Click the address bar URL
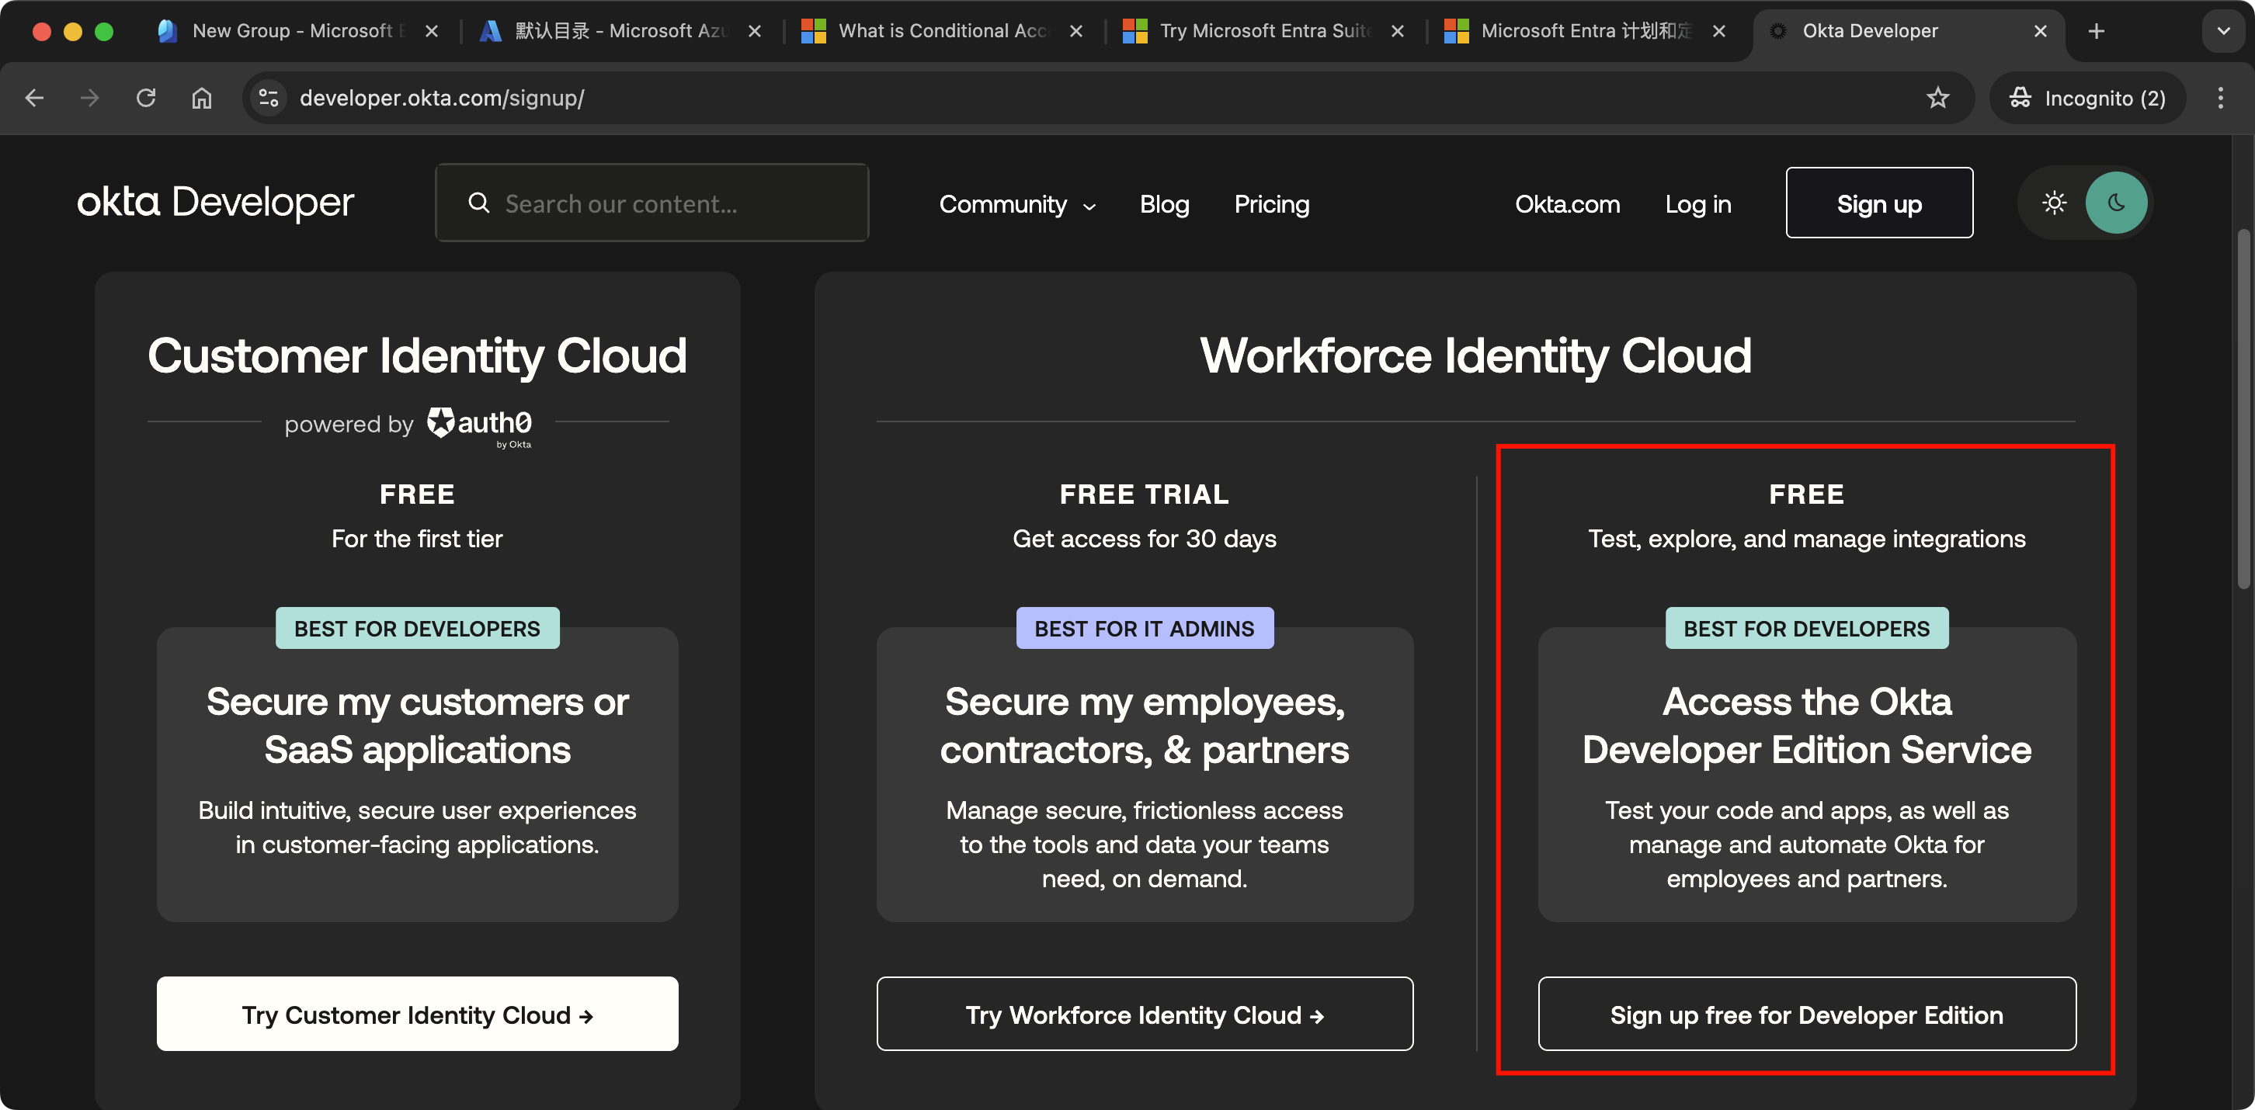Image resolution: width=2255 pixels, height=1110 pixels. (x=442, y=98)
